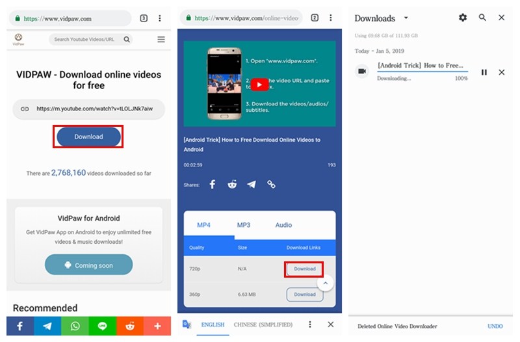Download the 360p 6.63 MB video
Image resolution: width=520 pixels, height=342 pixels.
(305, 295)
